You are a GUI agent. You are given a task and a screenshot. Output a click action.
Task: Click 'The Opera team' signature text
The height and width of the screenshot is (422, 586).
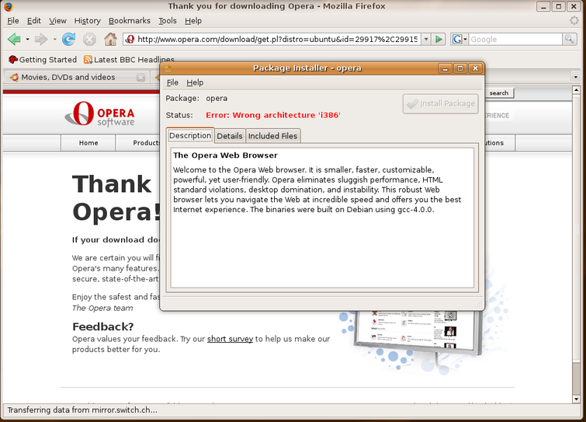point(102,308)
